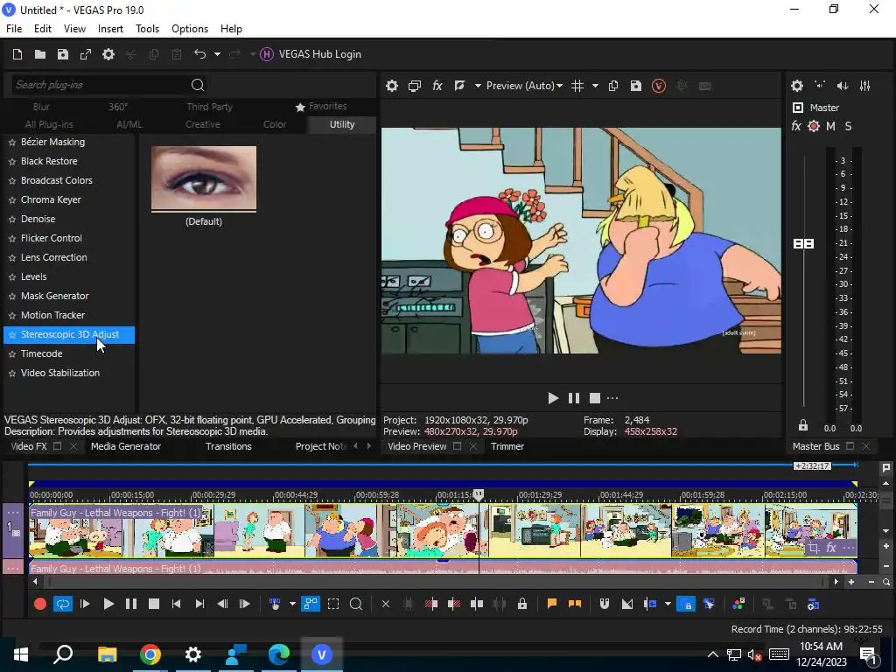Open the Event FX icon on video clip
896x672 pixels.
831,548
